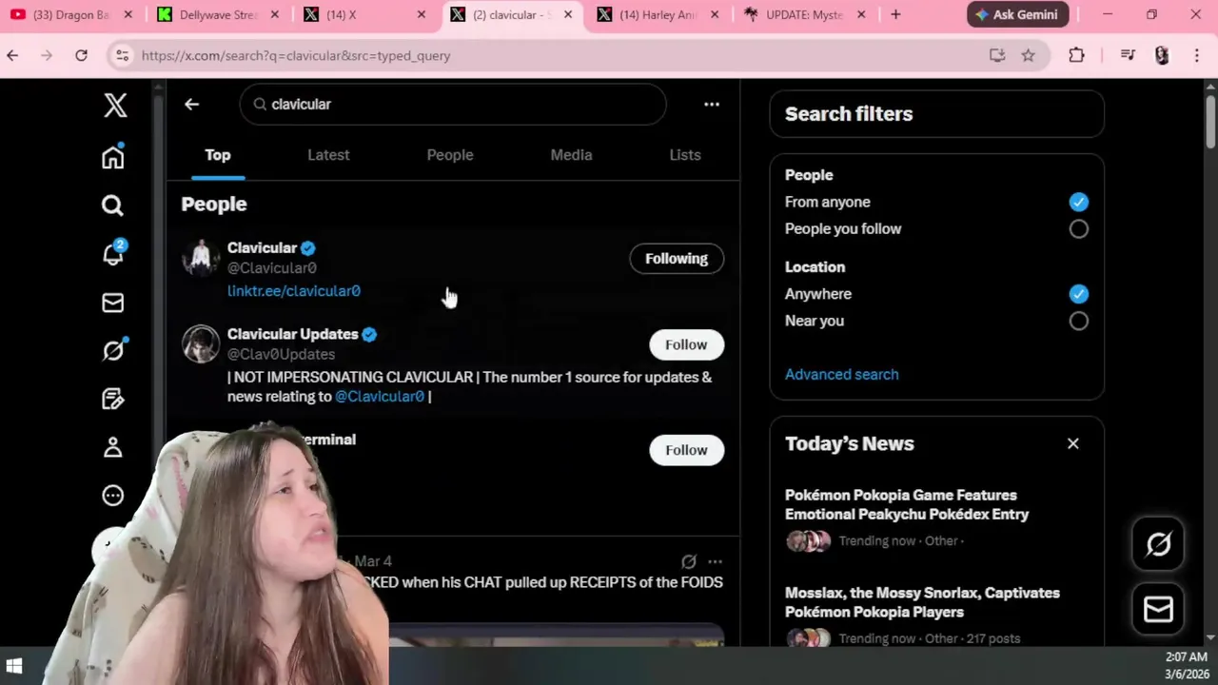Open linktr.ee/clavicular0 link
The height and width of the screenshot is (685, 1218).
[x=294, y=291]
